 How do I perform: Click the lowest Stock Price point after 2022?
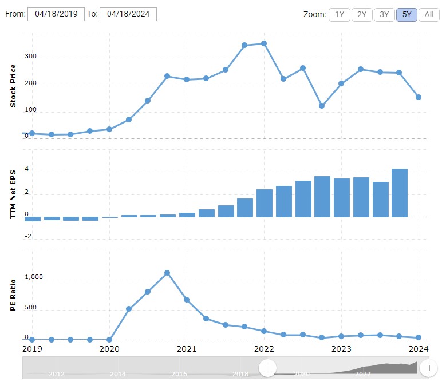click(322, 106)
